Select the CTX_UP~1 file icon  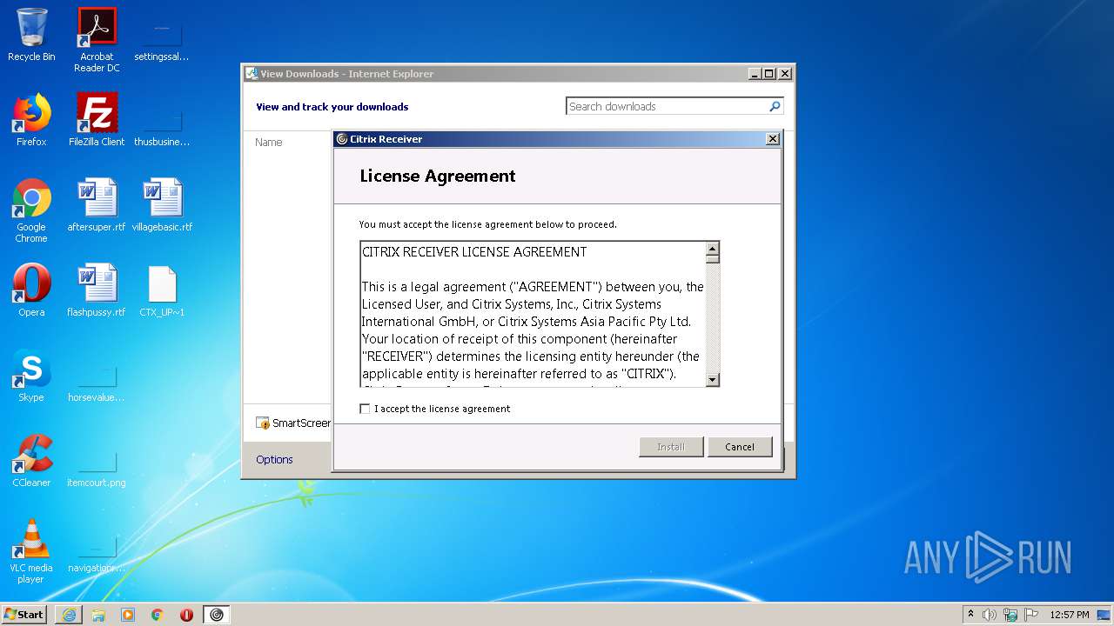(162, 290)
